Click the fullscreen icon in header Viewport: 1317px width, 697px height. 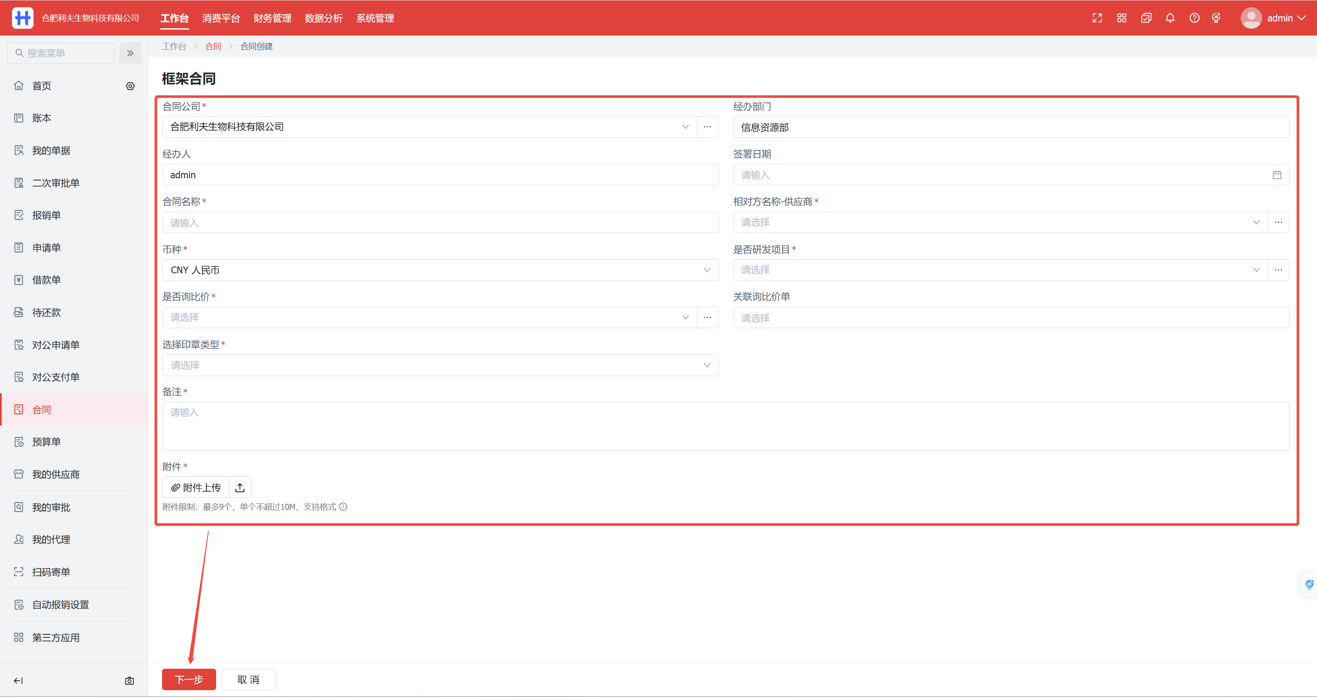click(x=1097, y=18)
